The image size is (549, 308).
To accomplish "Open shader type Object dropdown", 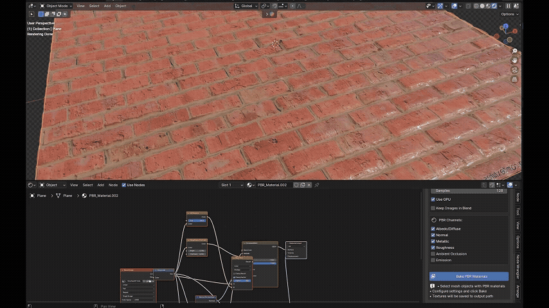I will pos(52,185).
